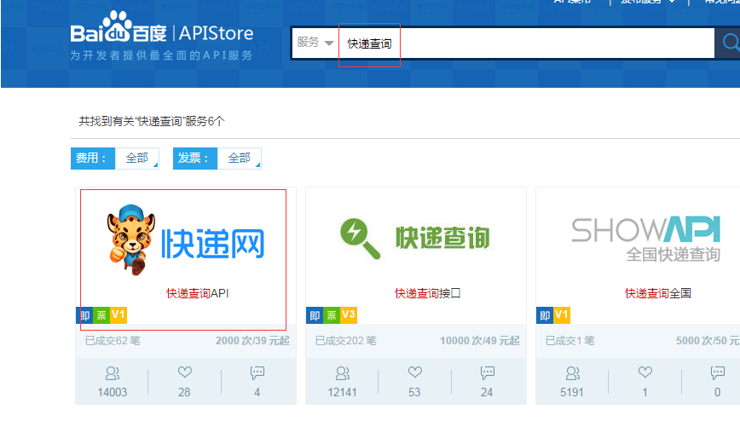740x421 pixels.
Task: Click the Baidu APIStore logo
Action: (x=162, y=28)
